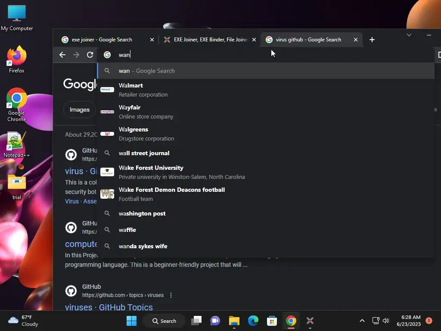Select 'wan - Google Search' suggestion
441x331 pixels.
(266, 71)
